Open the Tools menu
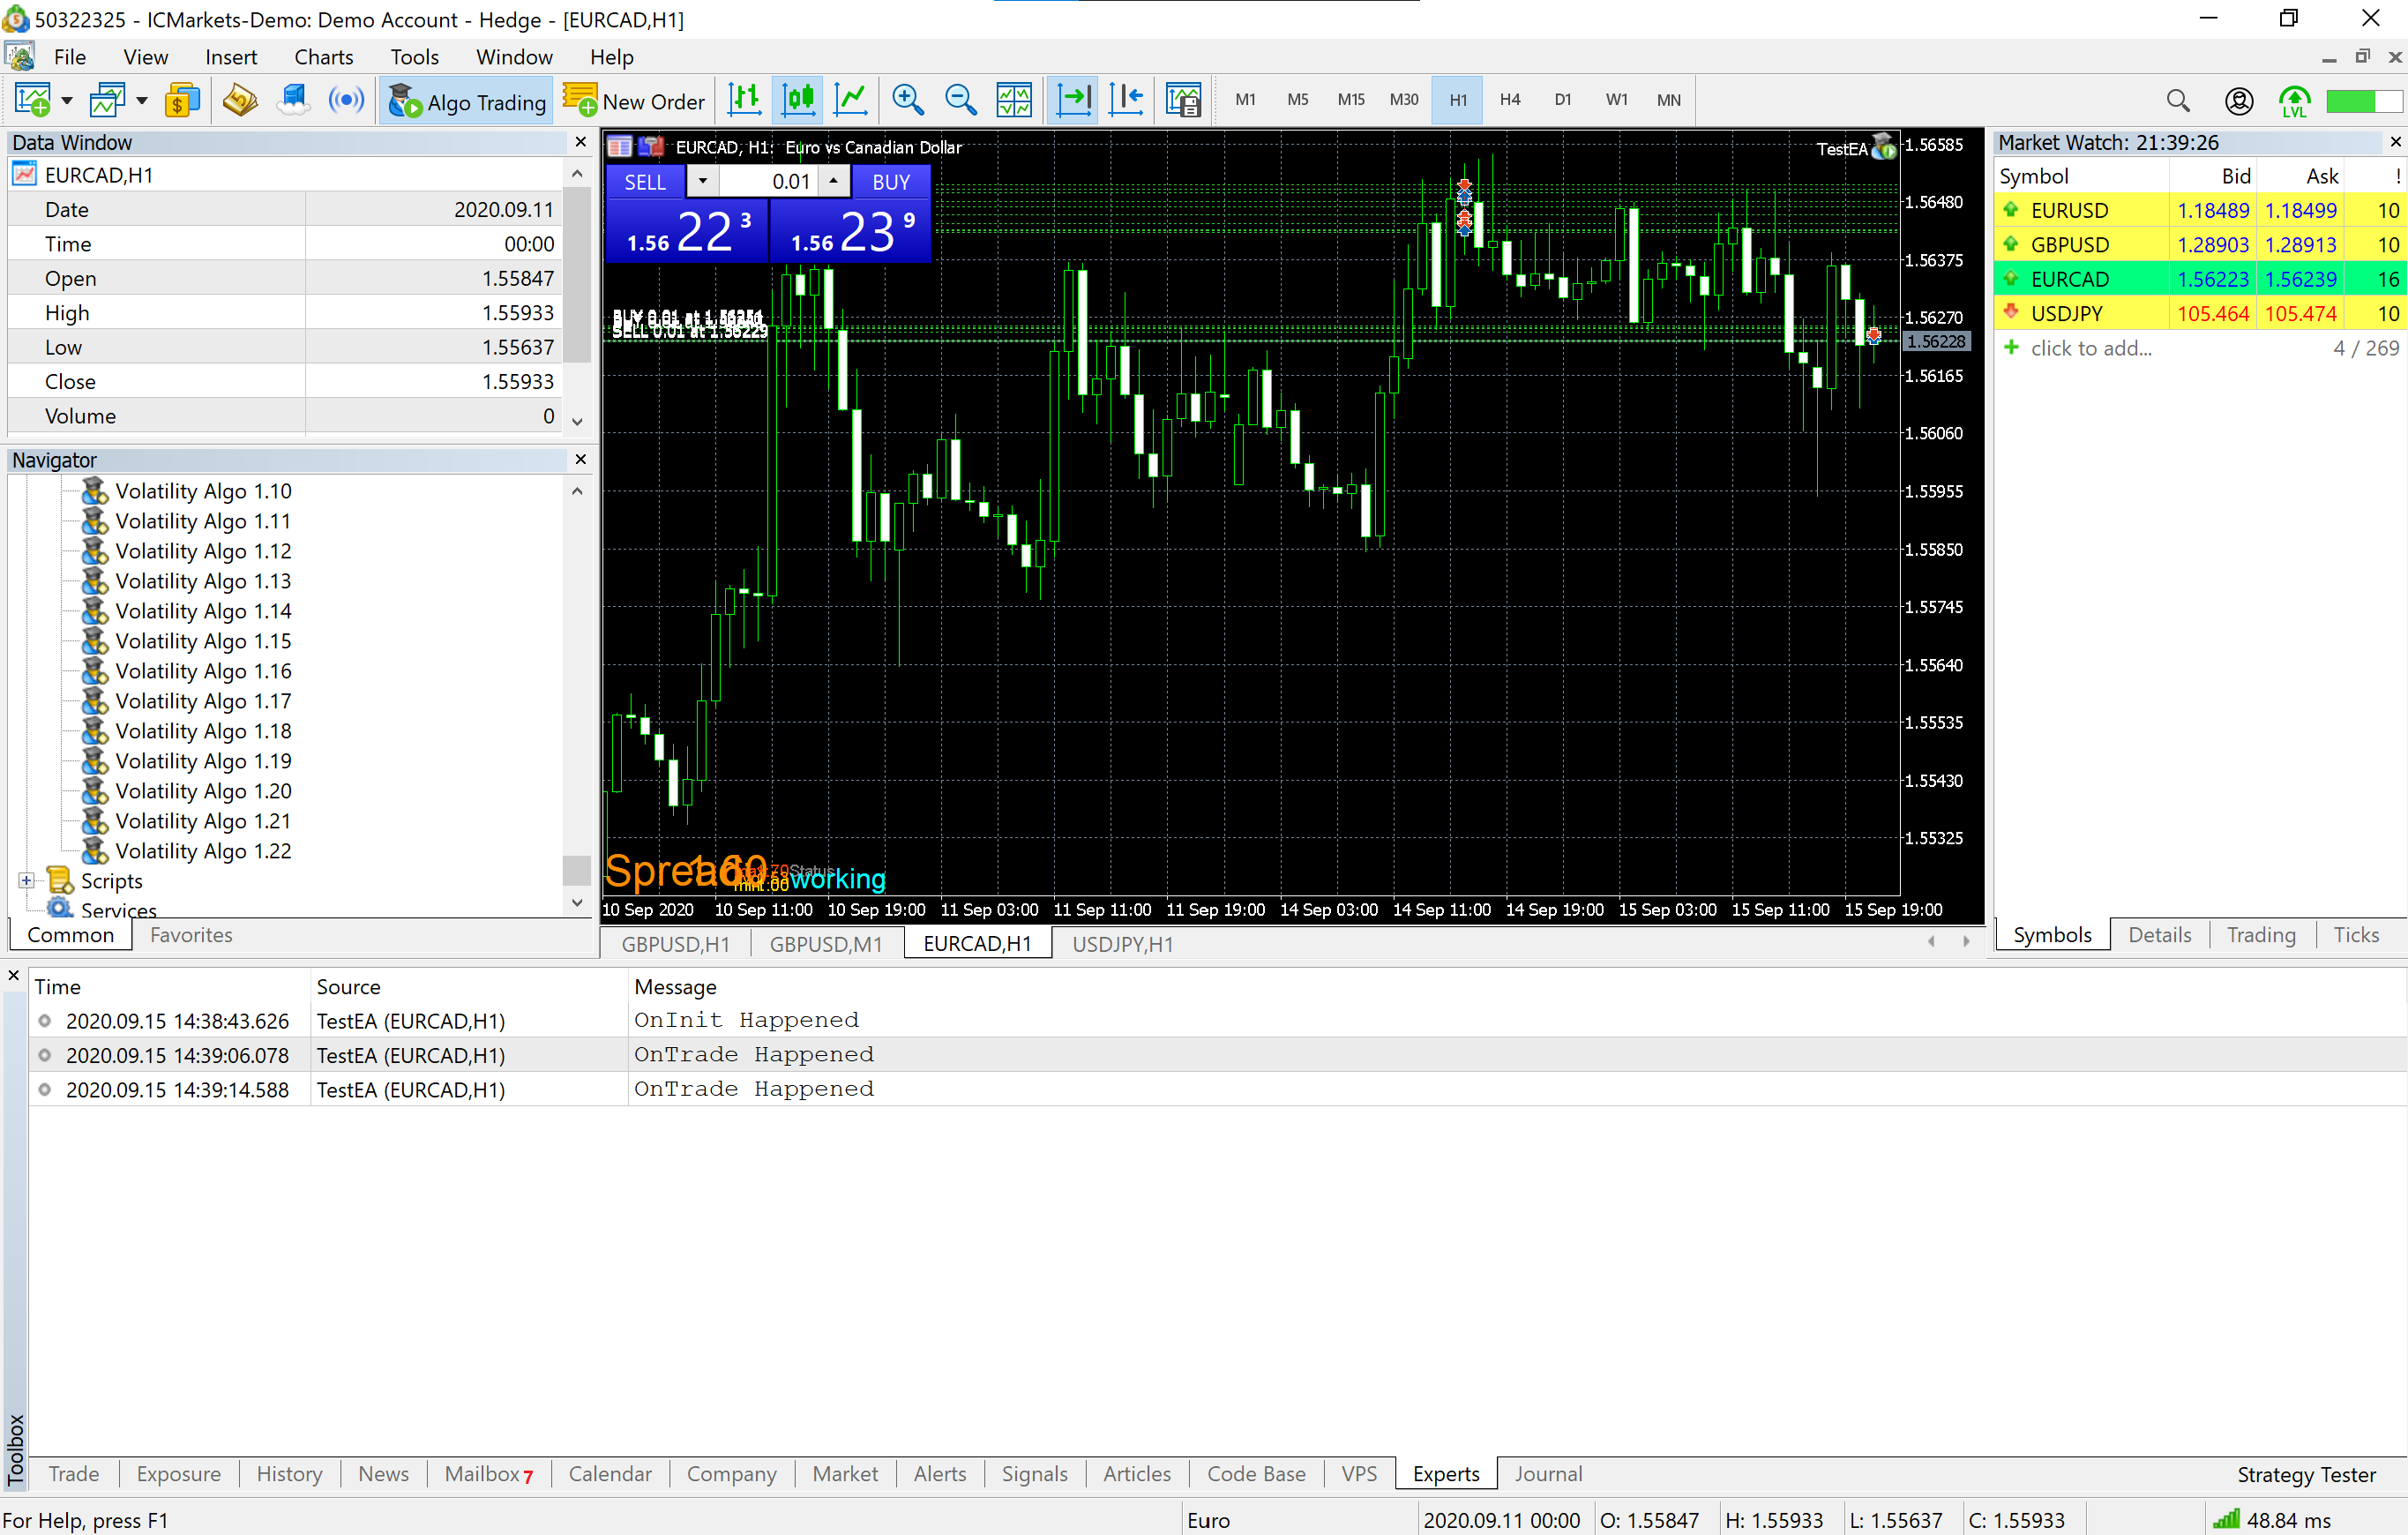 click(x=414, y=57)
